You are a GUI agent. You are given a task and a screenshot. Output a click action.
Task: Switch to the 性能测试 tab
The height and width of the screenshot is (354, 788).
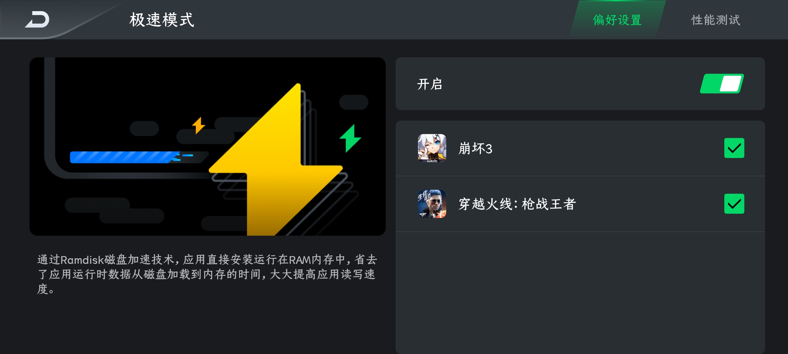tap(716, 20)
